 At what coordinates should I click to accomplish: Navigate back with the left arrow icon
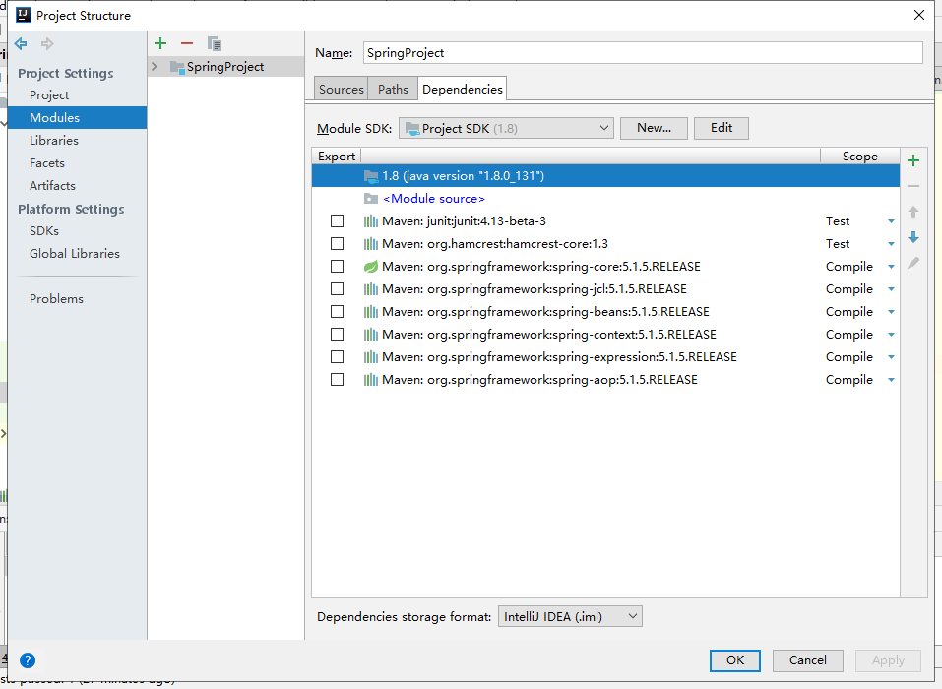tap(21, 44)
